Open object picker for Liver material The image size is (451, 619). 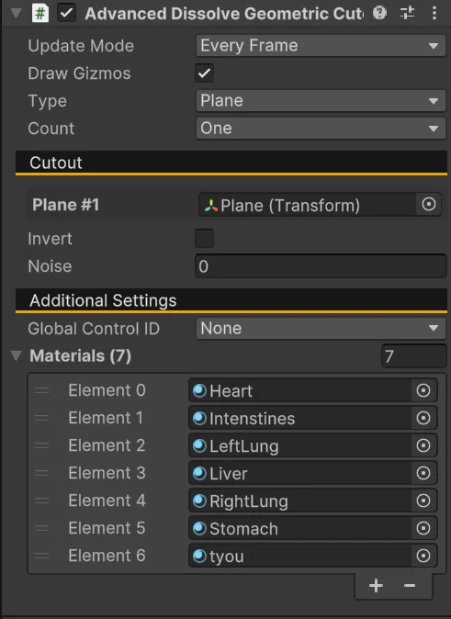[x=423, y=473]
